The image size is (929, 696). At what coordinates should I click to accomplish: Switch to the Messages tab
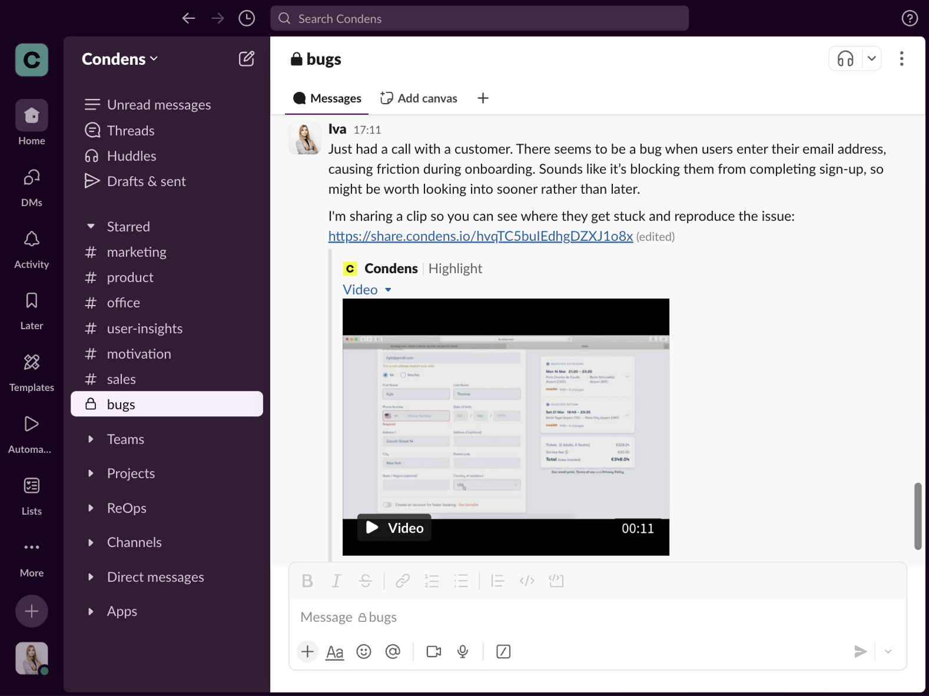coord(327,98)
